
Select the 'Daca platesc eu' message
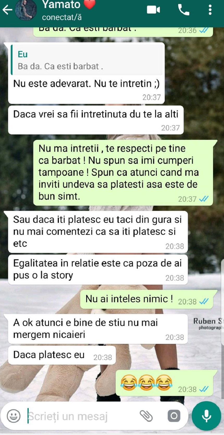pos(62,355)
